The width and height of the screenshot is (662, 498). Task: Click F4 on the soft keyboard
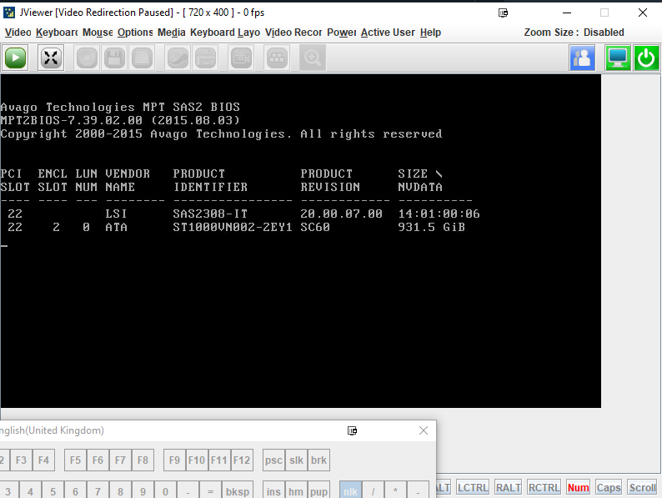(x=43, y=460)
